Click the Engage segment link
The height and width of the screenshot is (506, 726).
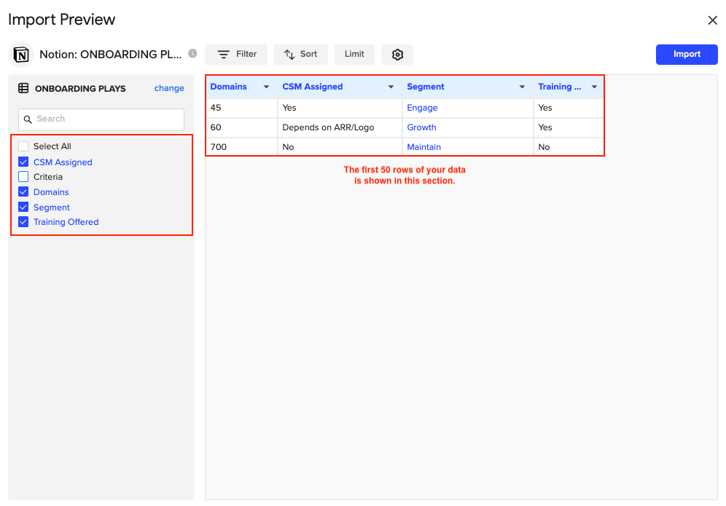point(422,108)
